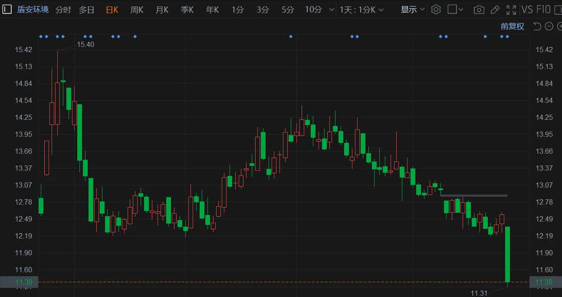Open the VS stock comparison
The height and width of the screenshot is (297, 562).
point(527,9)
